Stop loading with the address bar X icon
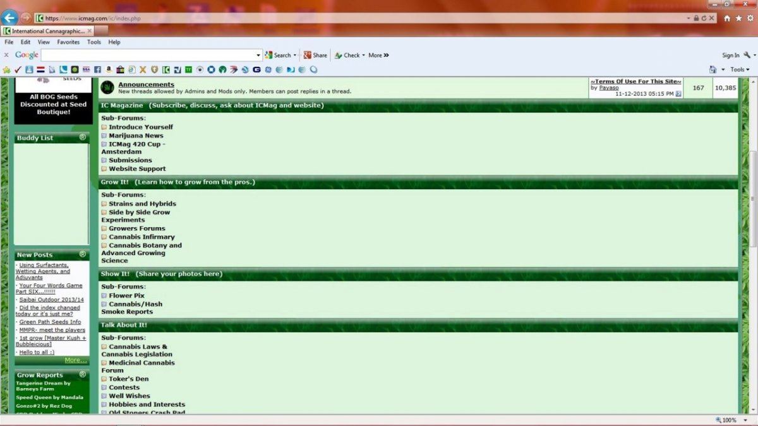This screenshot has height=426, width=758. pyautogui.click(x=711, y=18)
